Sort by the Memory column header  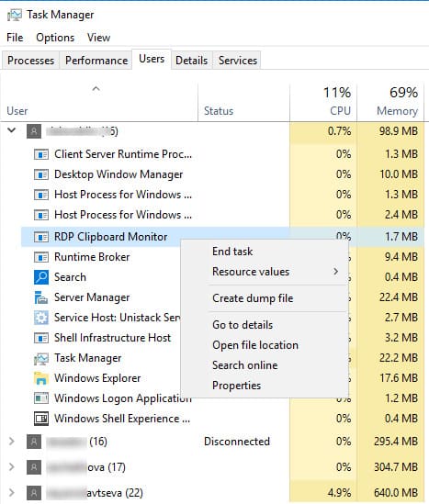[x=391, y=102]
